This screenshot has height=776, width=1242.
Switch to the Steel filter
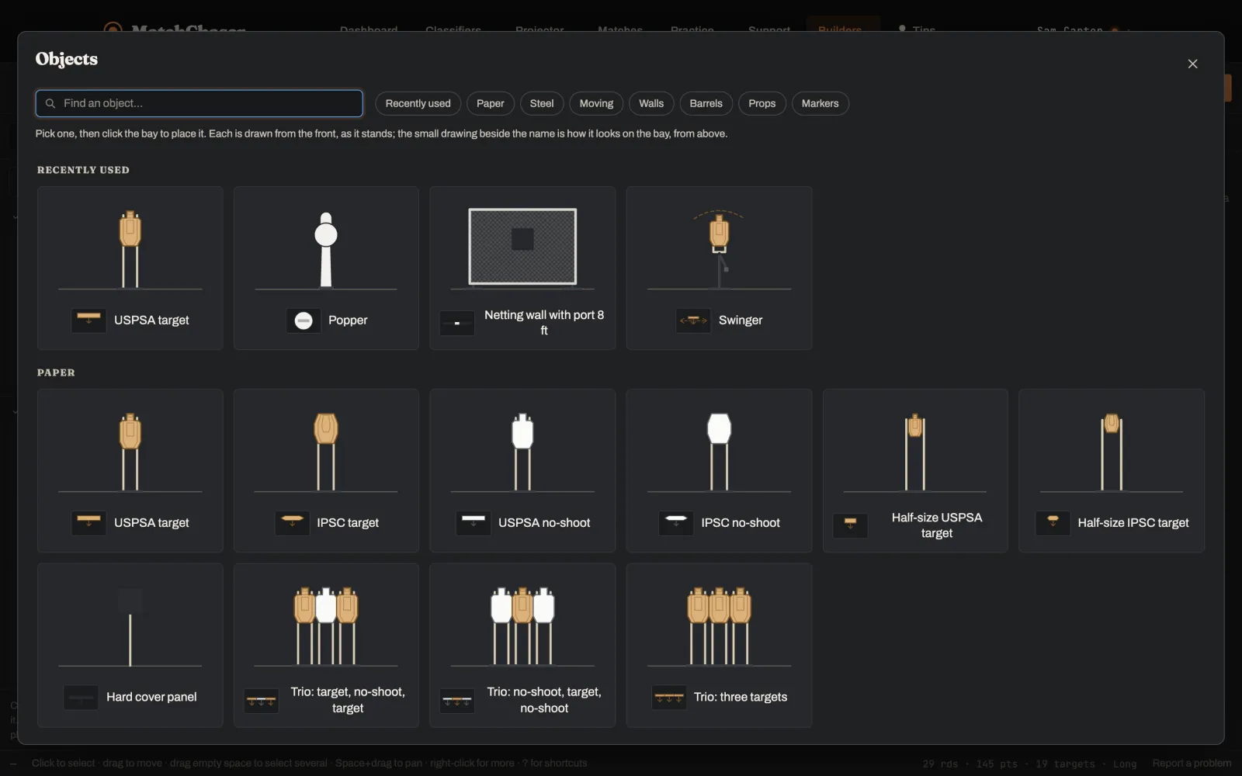tap(542, 103)
